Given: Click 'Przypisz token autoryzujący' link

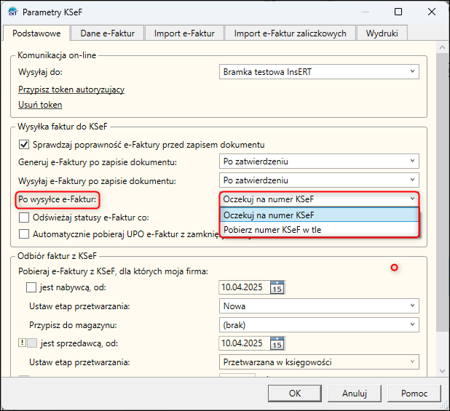Looking at the screenshot, I should pos(71,89).
